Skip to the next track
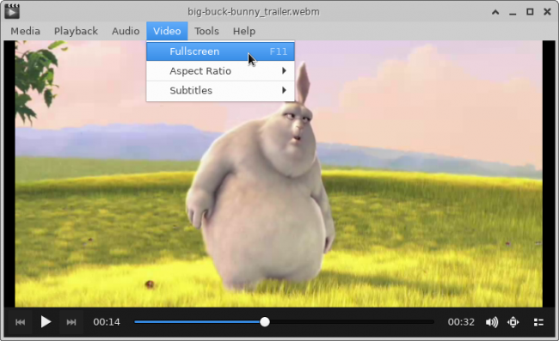Image resolution: width=559 pixels, height=341 pixels. 71,322
